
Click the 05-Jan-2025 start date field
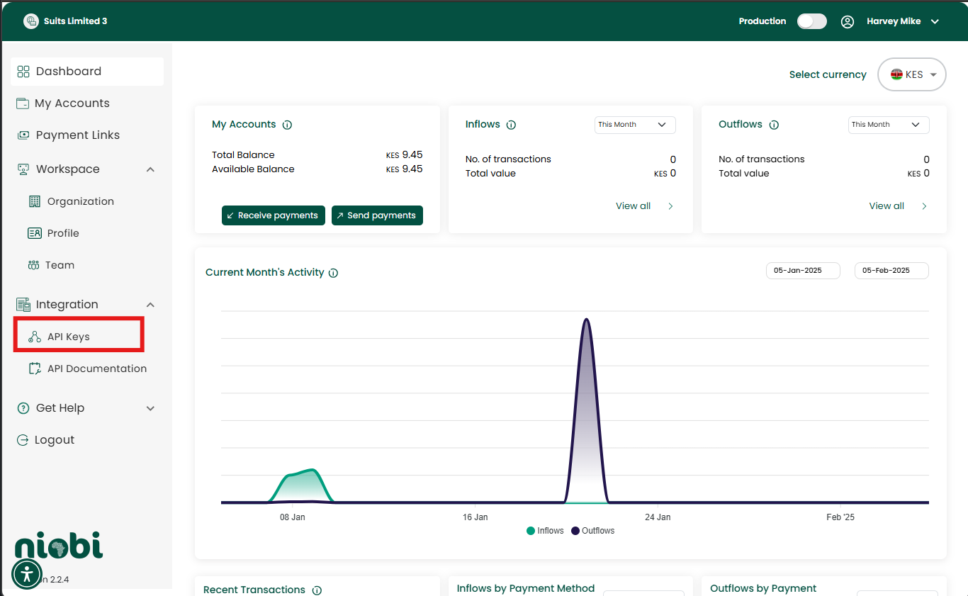(802, 271)
